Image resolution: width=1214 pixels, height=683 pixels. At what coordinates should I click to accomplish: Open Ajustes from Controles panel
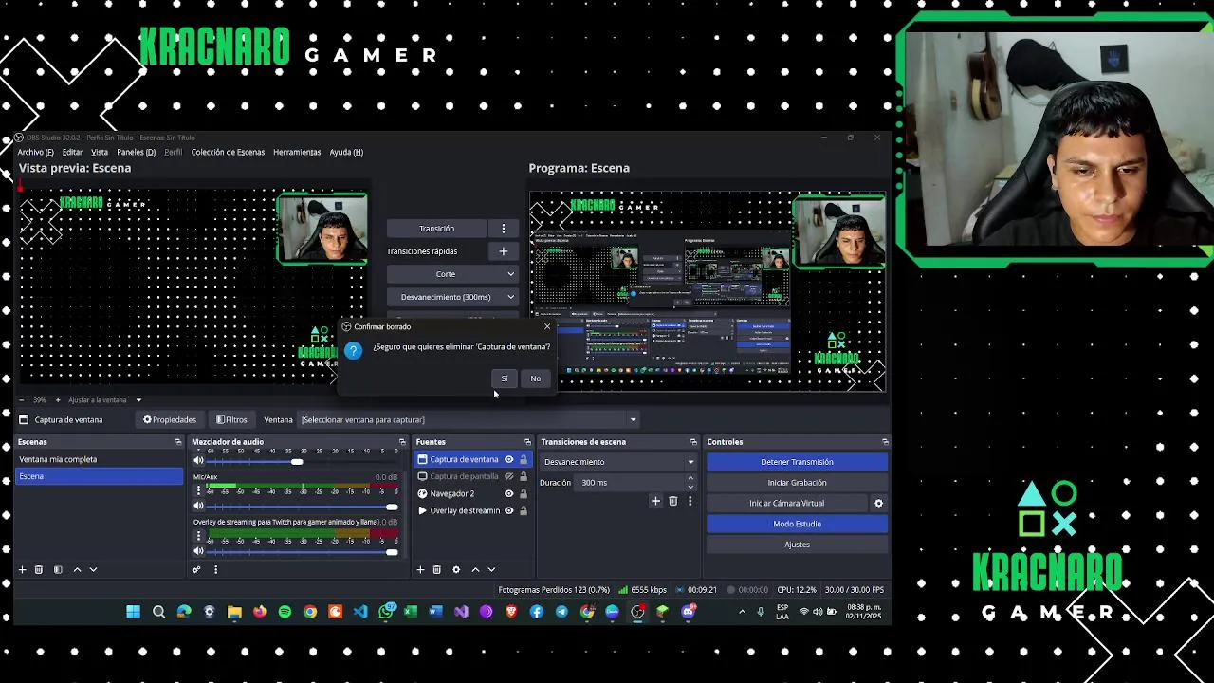pos(797,545)
